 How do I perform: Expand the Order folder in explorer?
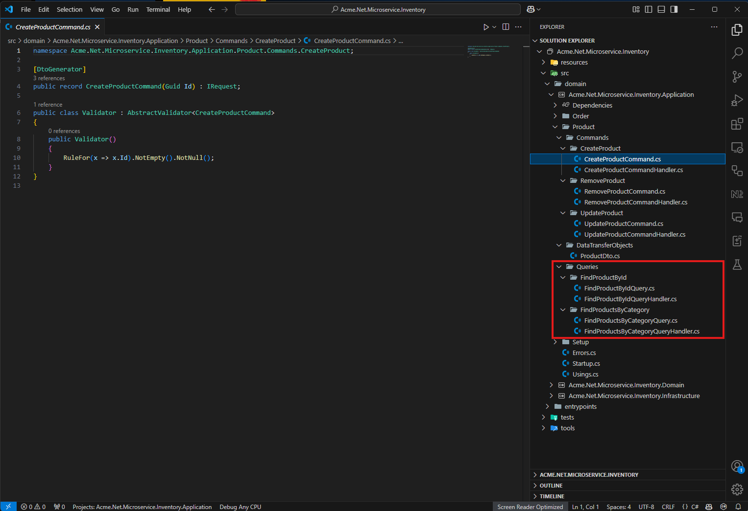click(580, 116)
